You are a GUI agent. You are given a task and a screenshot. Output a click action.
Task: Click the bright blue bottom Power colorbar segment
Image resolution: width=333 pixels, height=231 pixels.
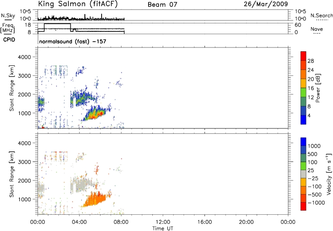tap(303, 120)
